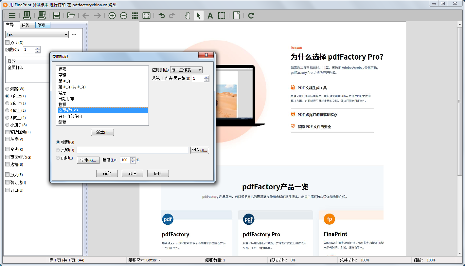Click the rotate page icon
This screenshot has width=465, height=266.
(x=251, y=15)
